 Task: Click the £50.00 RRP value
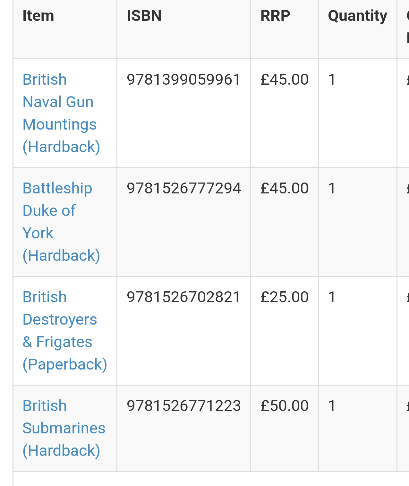284,406
